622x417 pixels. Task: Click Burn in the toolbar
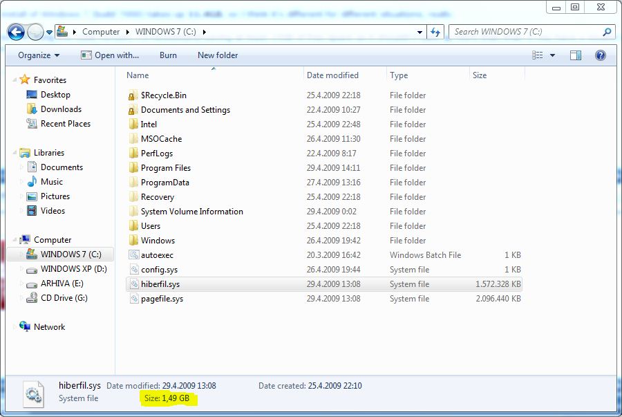click(x=168, y=55)
